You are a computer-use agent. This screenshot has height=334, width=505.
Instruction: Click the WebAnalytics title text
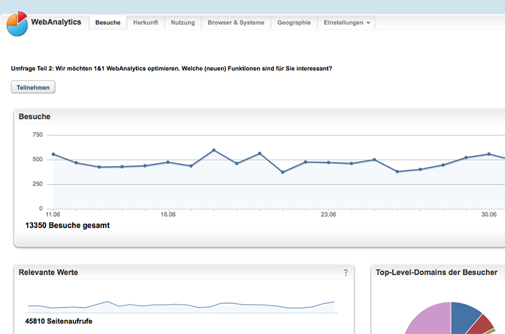coord(56,22)
